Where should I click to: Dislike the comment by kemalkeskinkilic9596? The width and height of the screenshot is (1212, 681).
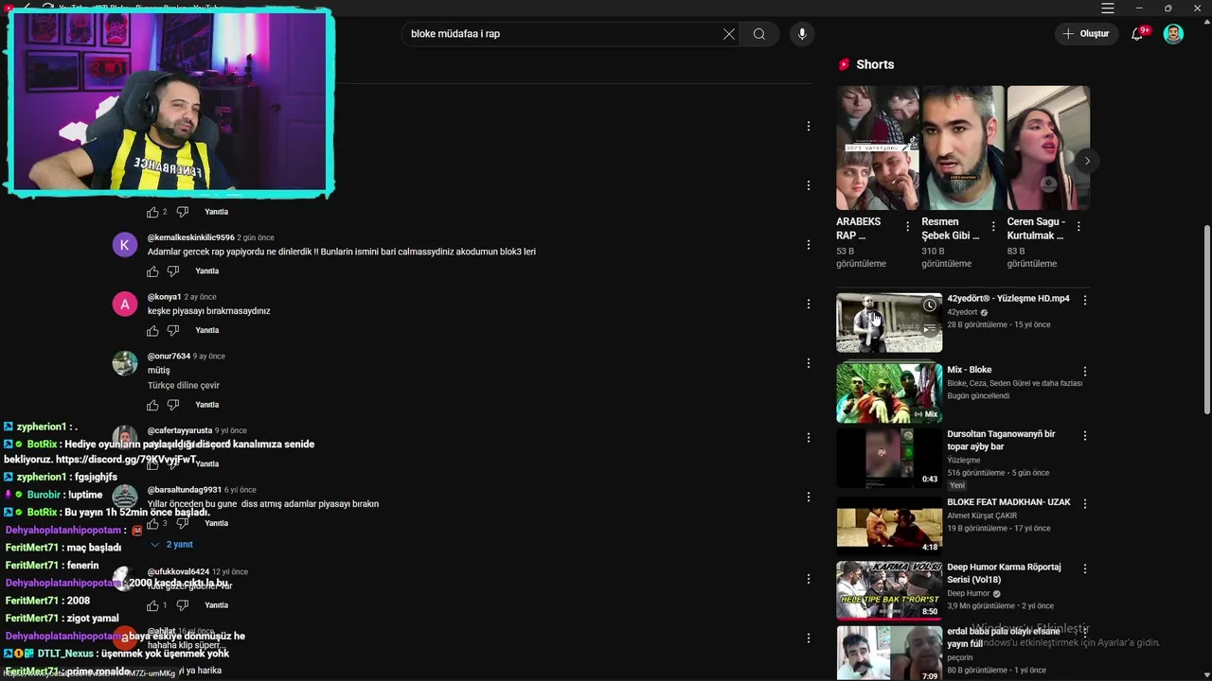point(173,271)
